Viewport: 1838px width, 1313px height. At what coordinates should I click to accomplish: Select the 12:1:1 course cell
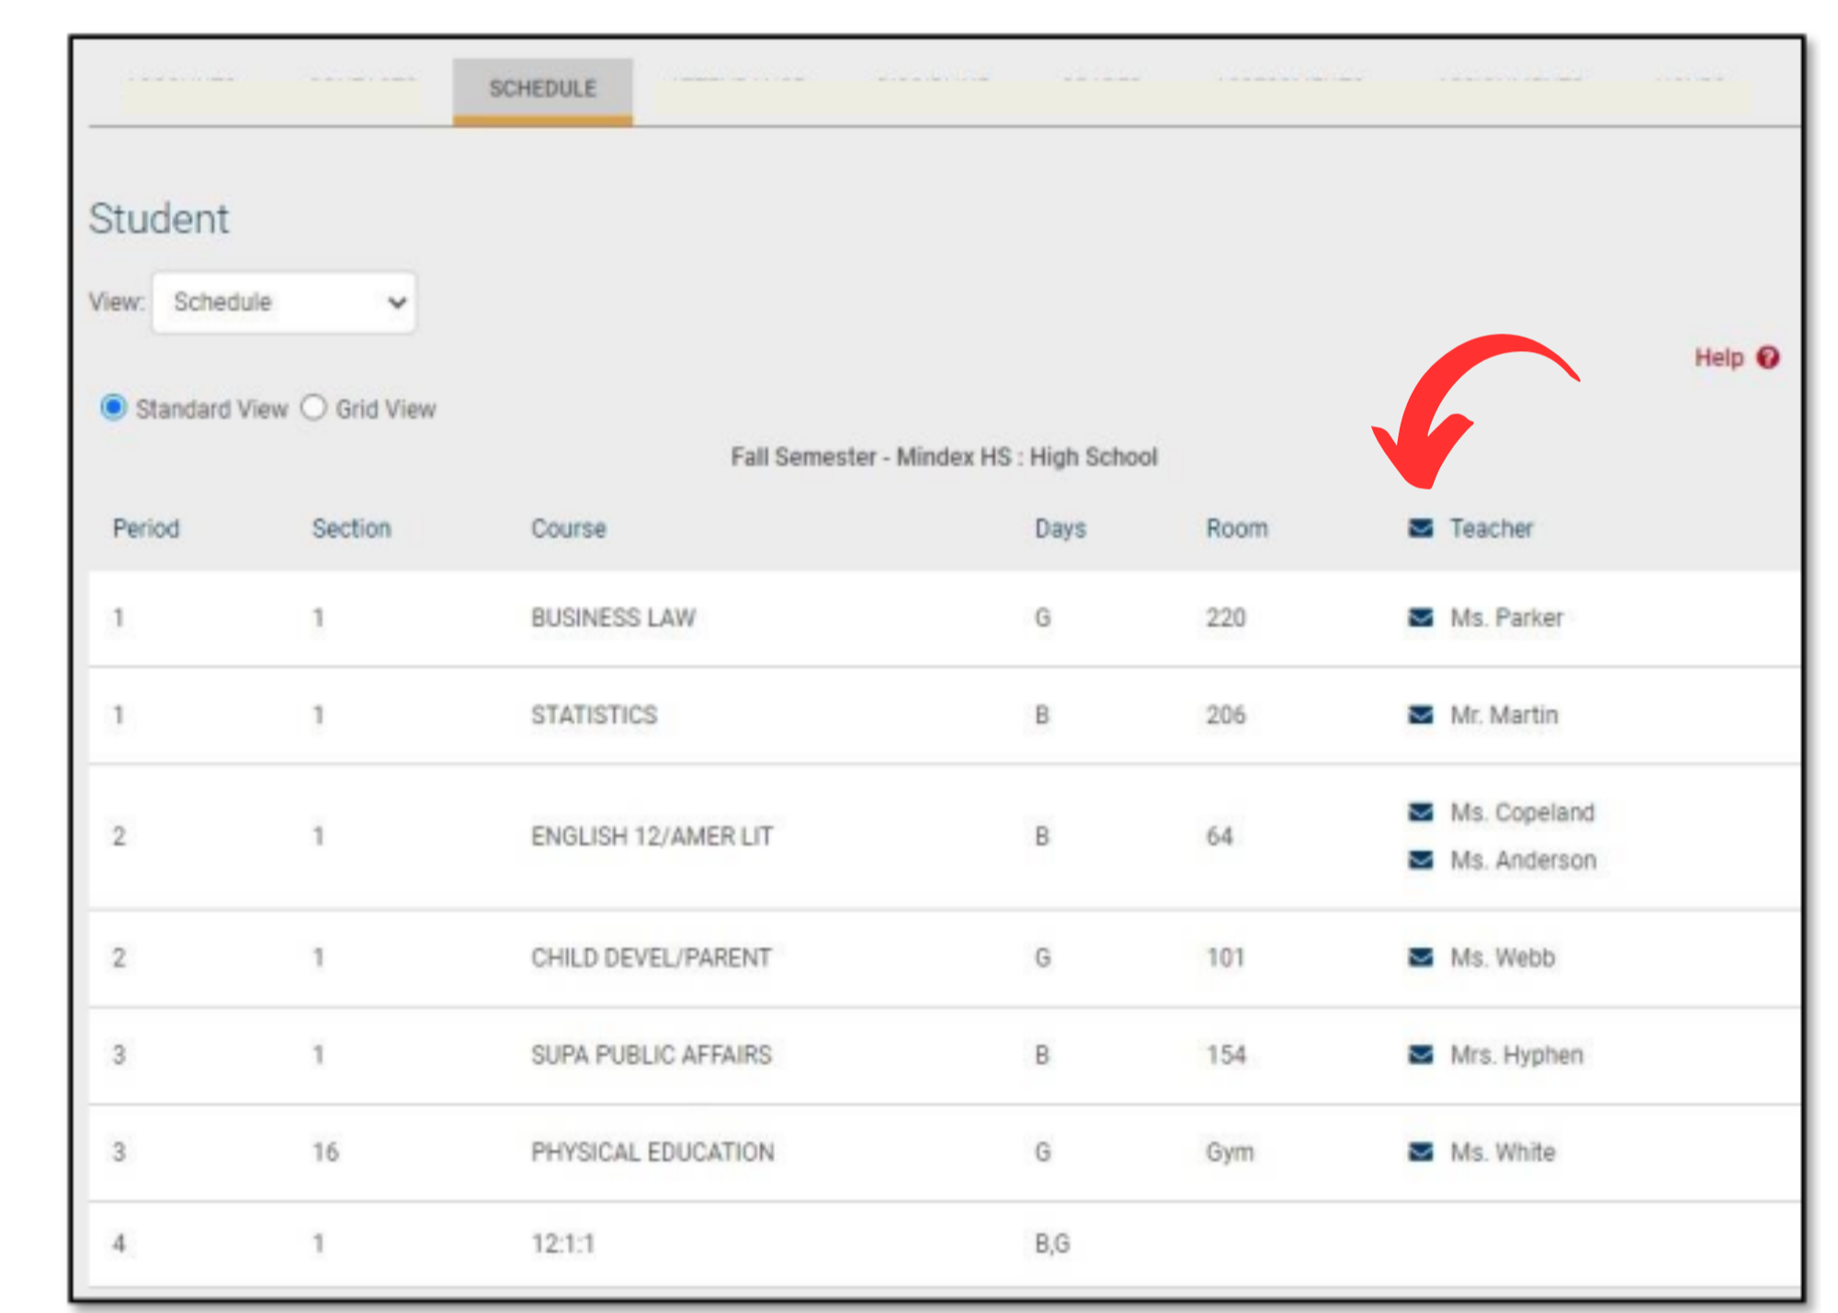point(563,1243)
